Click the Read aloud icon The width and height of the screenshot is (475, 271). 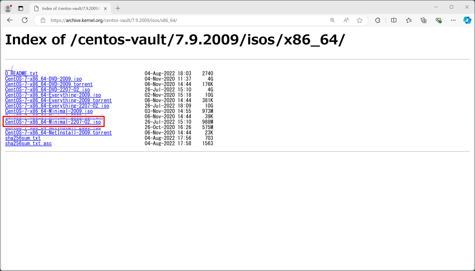coord(346,20)
